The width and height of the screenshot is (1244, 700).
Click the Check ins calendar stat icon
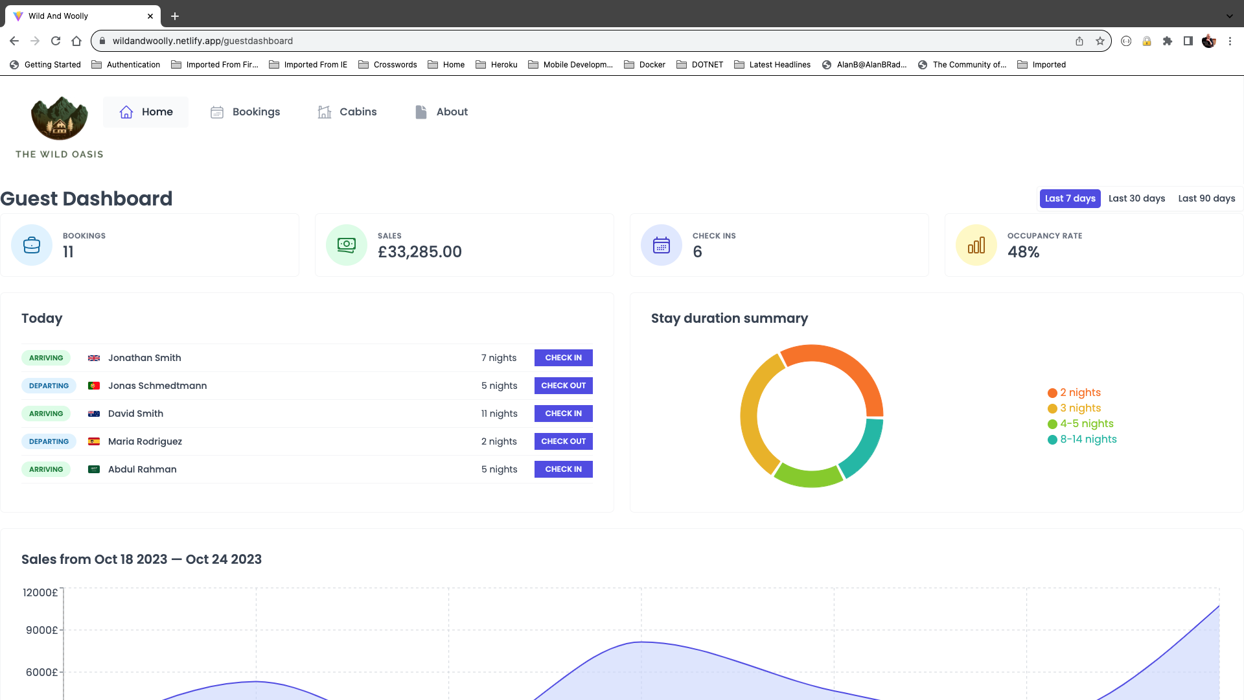tap(662, 245)
